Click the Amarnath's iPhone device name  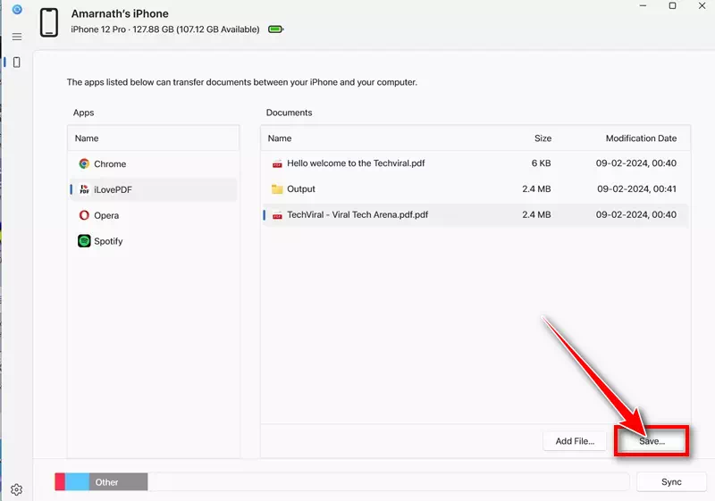click(120, 13)
